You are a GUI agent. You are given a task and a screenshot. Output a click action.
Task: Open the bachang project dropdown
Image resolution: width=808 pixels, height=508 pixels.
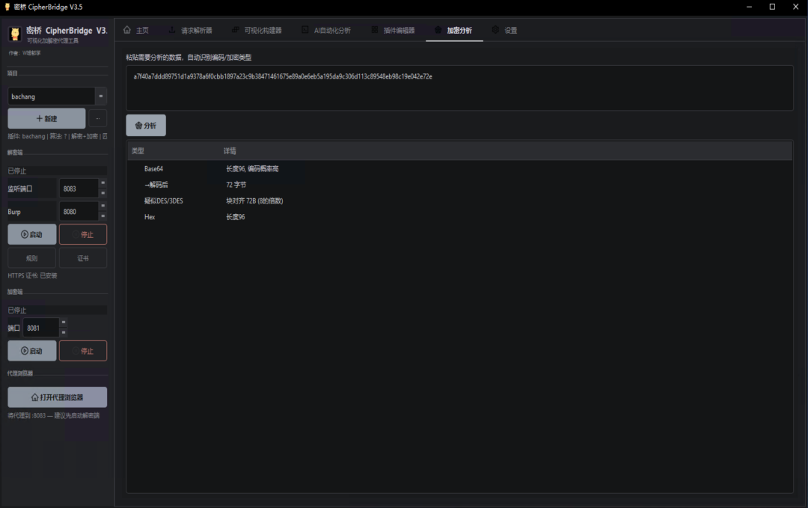[101, 97]
